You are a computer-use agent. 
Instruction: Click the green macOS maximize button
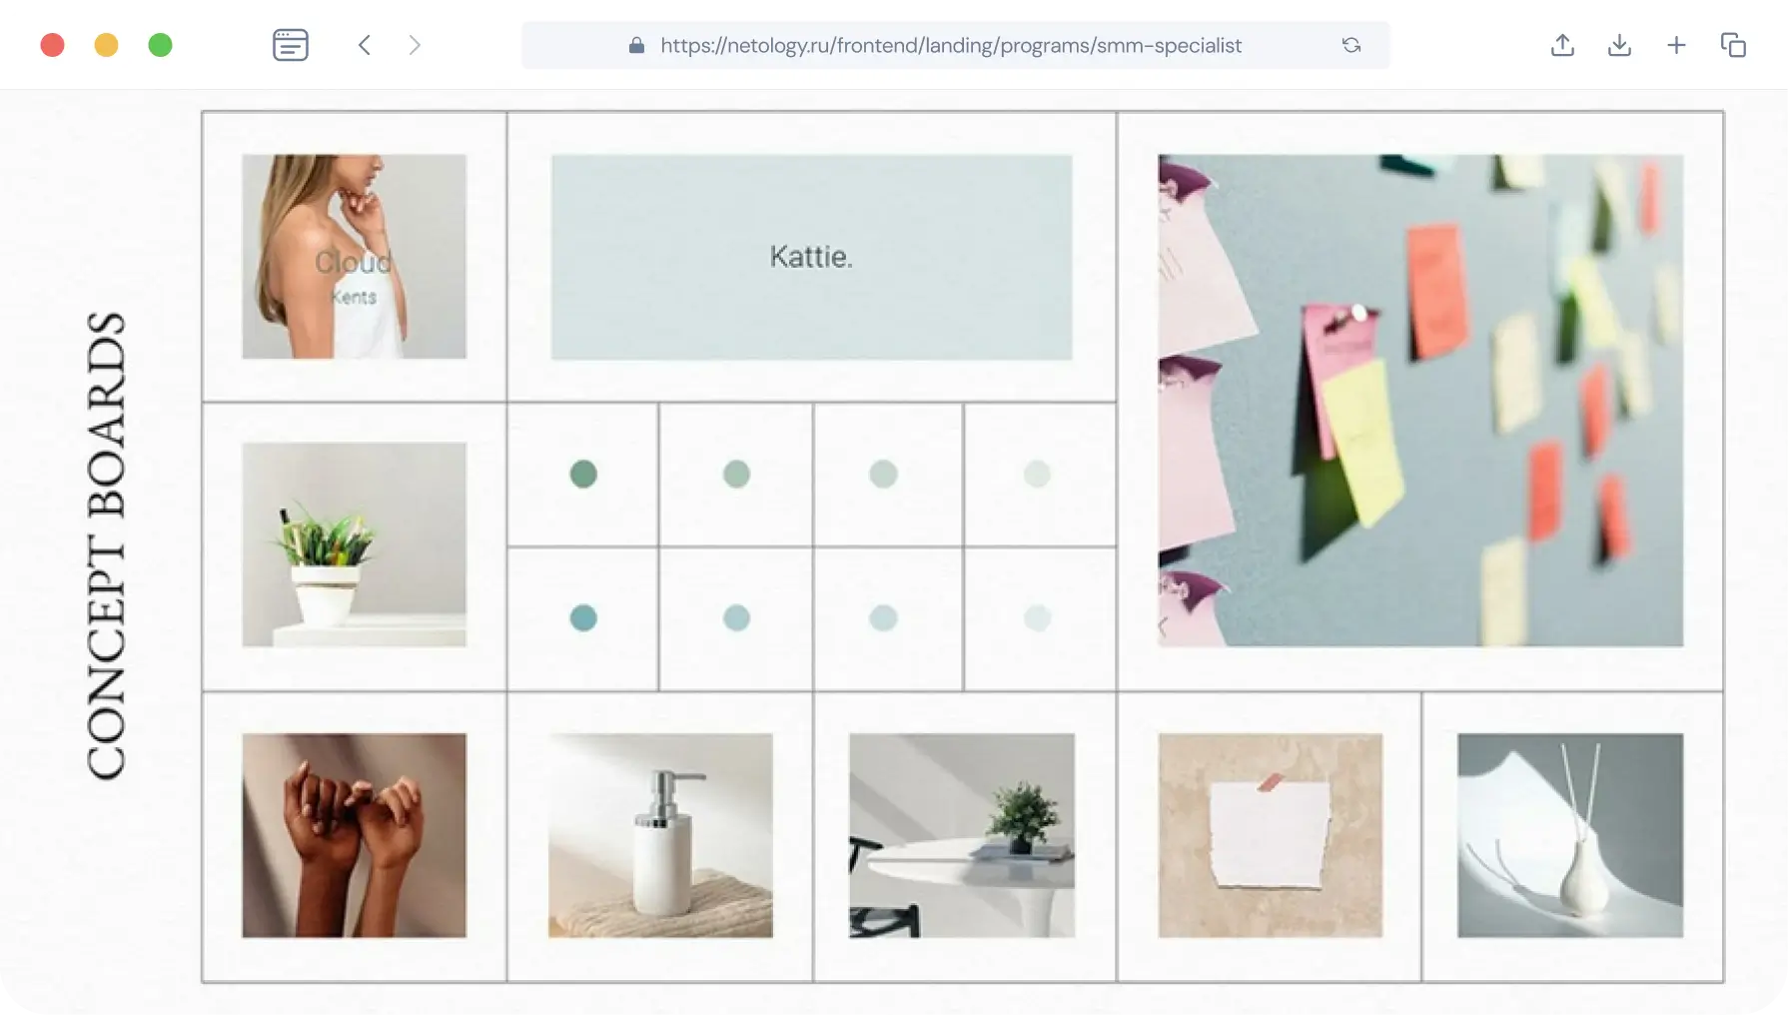coord(160,45)
